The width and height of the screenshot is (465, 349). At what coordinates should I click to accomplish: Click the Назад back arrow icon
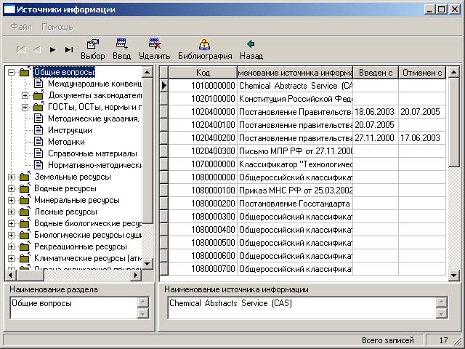pos(251,44)
